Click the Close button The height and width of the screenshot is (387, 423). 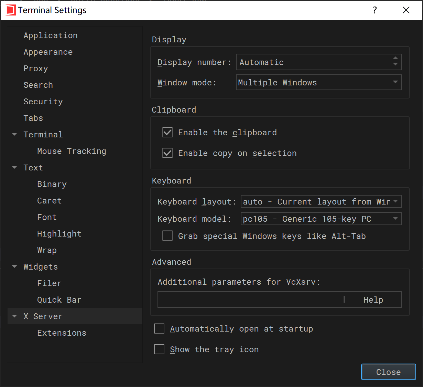pyautogui.click(x=389, y=372)
